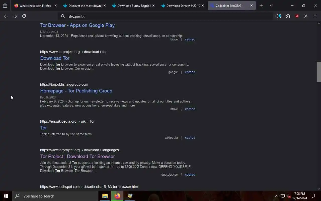Image resolution: width=321 pixels, height=201 pixels.
Task: Switch to What's new with Firefox tab
Action: (35, 6)
